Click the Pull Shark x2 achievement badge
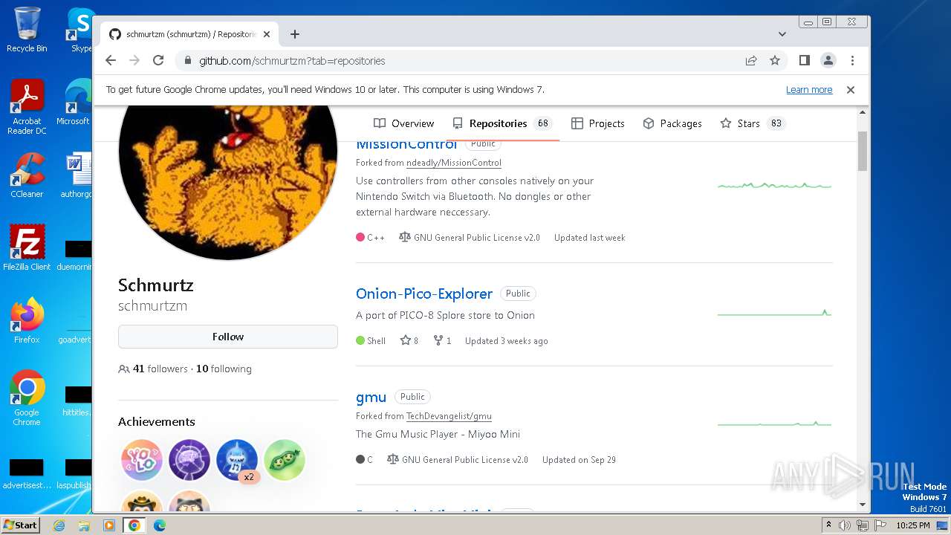Viewport: 951px width, 535px height. tap(237, 460)
